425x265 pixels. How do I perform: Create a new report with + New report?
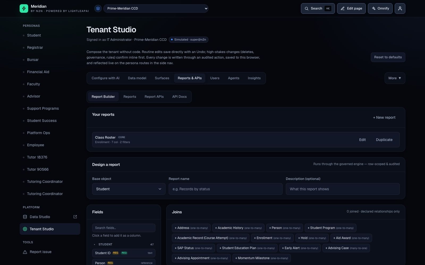(384, 117)
